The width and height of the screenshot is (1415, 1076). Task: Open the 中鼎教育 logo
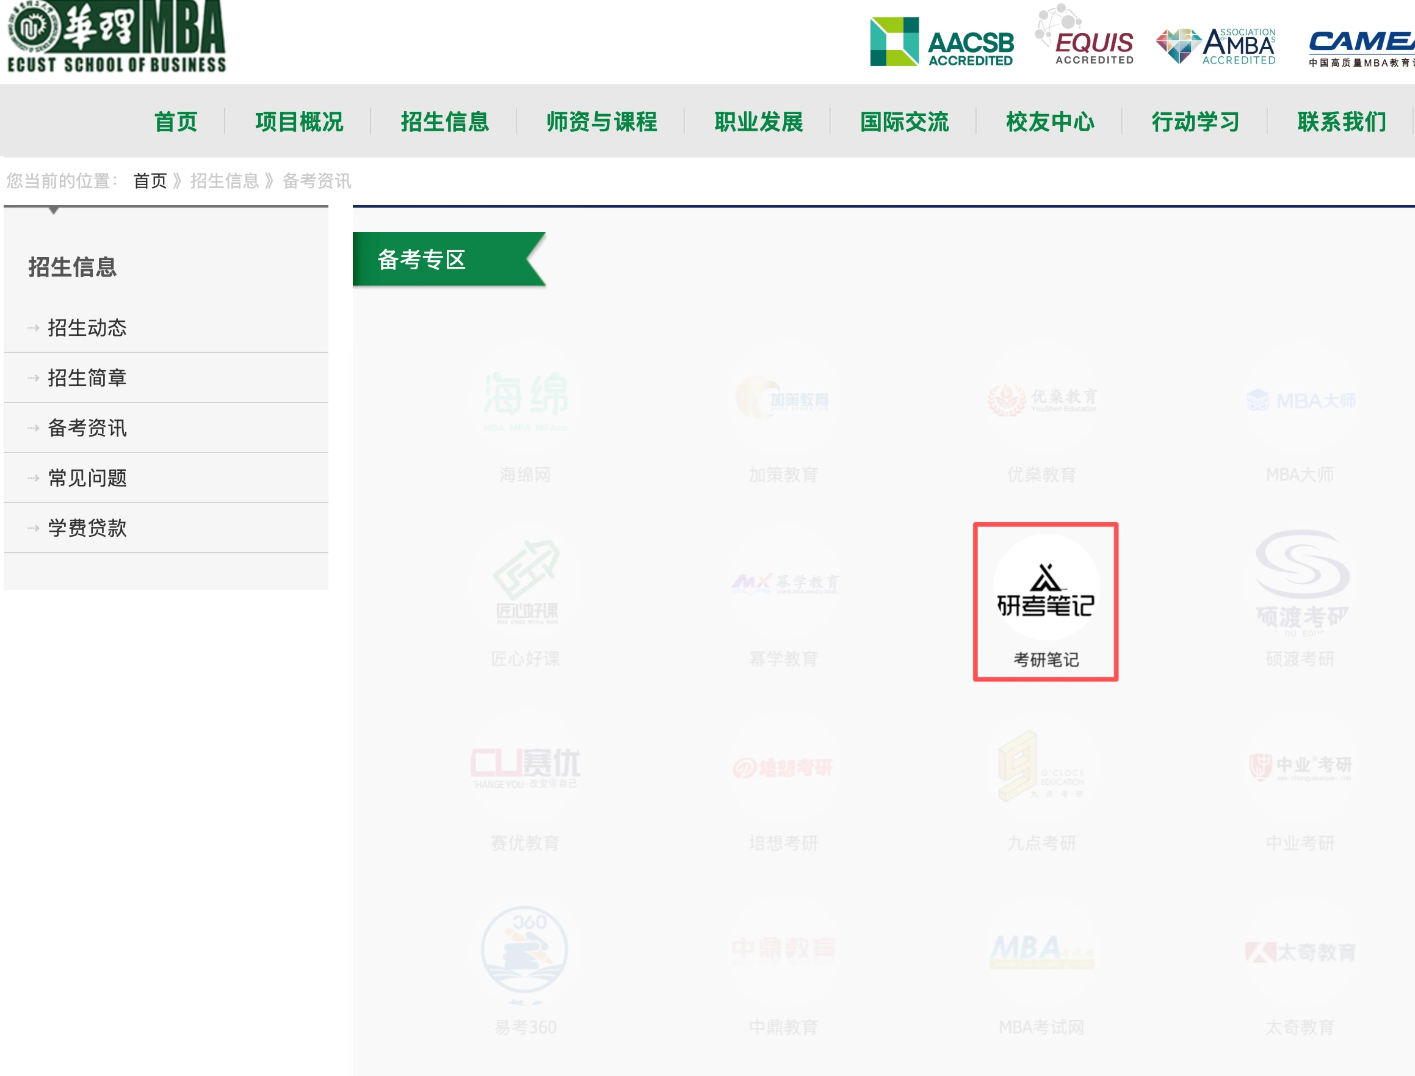[x=784, y=952]
